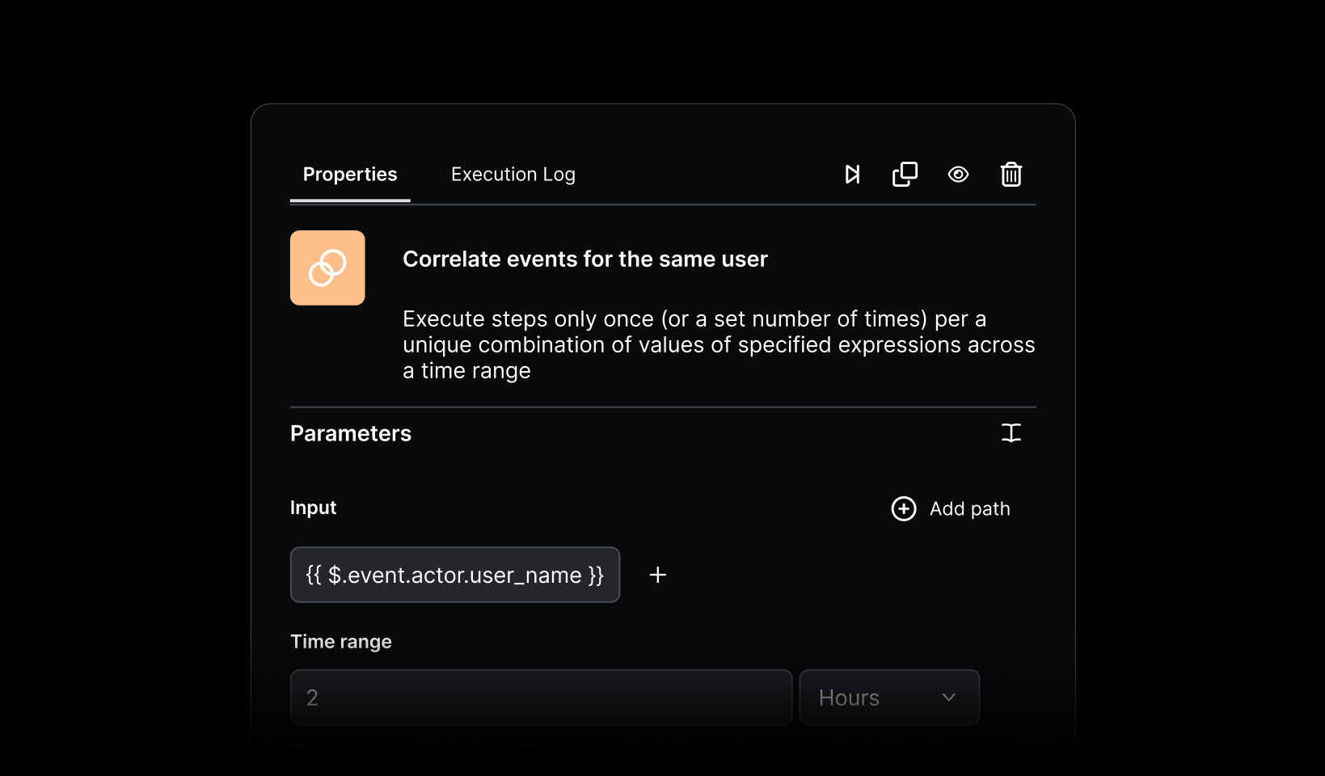Duplicate the step with the copy icon
1325x776 pixels.
coord(905,175)
